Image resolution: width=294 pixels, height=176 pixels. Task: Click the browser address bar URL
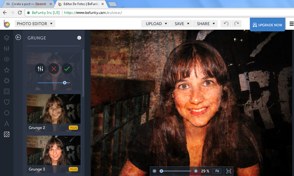pos(93,13)
